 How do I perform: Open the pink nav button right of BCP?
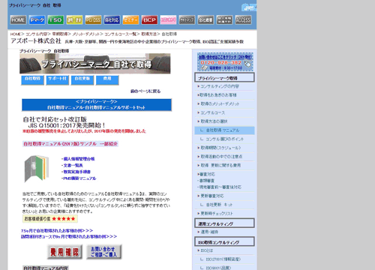coord(168,20)
